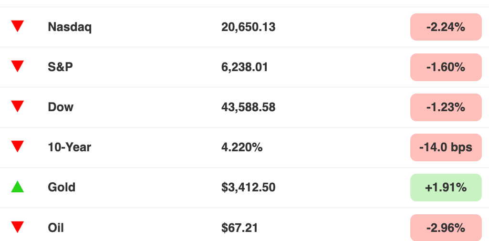Select the Dow index label
Viewport: 489px width, 241px height.
[61, 107]
